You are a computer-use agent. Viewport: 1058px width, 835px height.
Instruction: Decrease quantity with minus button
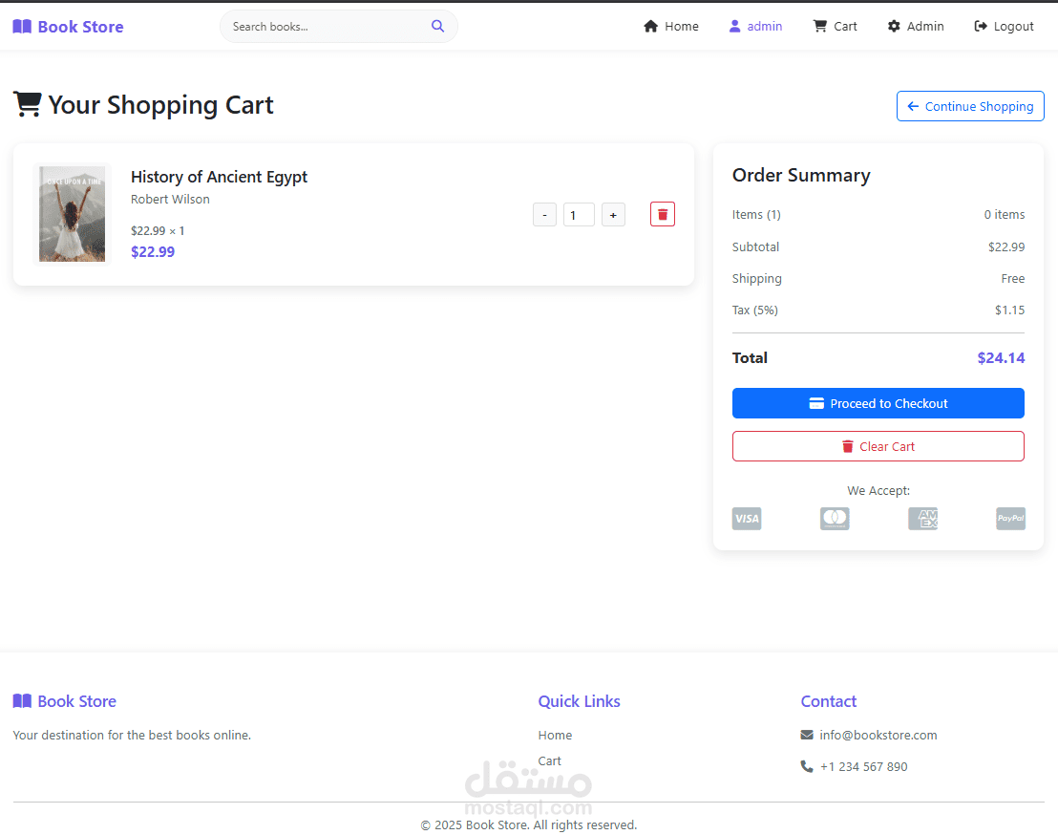(544, 215)
